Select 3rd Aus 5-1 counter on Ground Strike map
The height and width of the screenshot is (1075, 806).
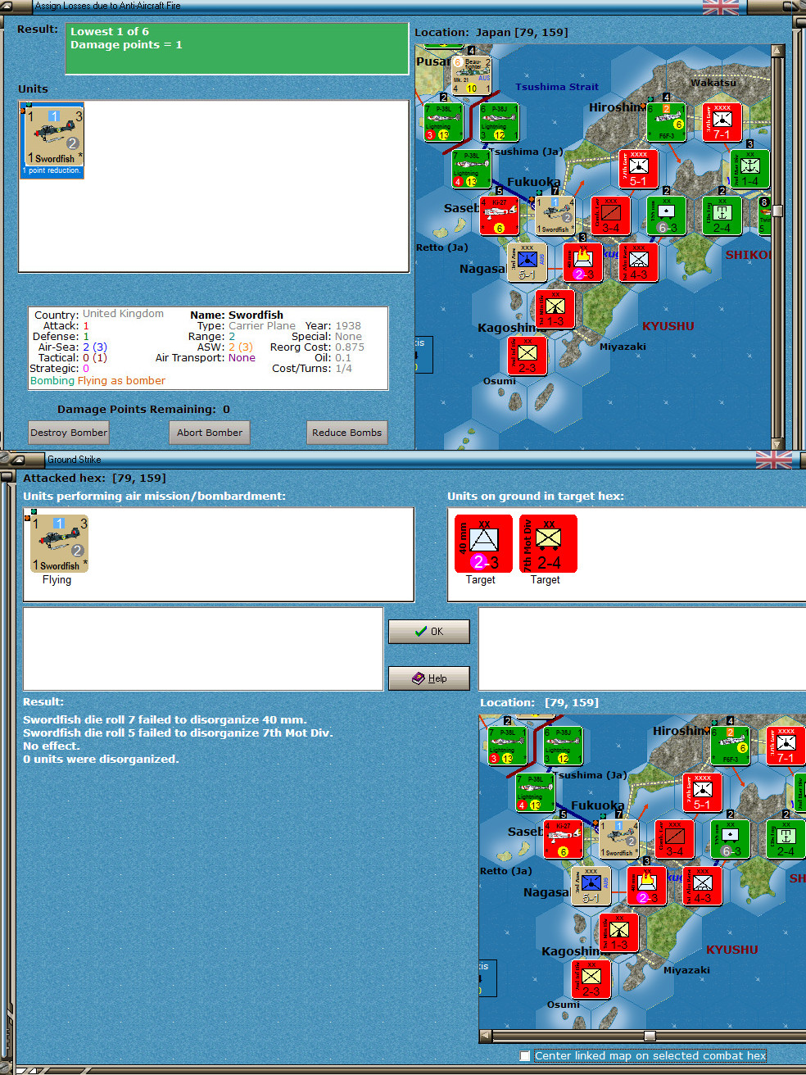tap(591, 886)
